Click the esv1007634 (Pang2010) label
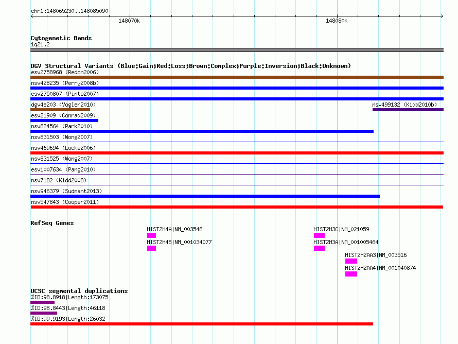 tap(63, 169)
